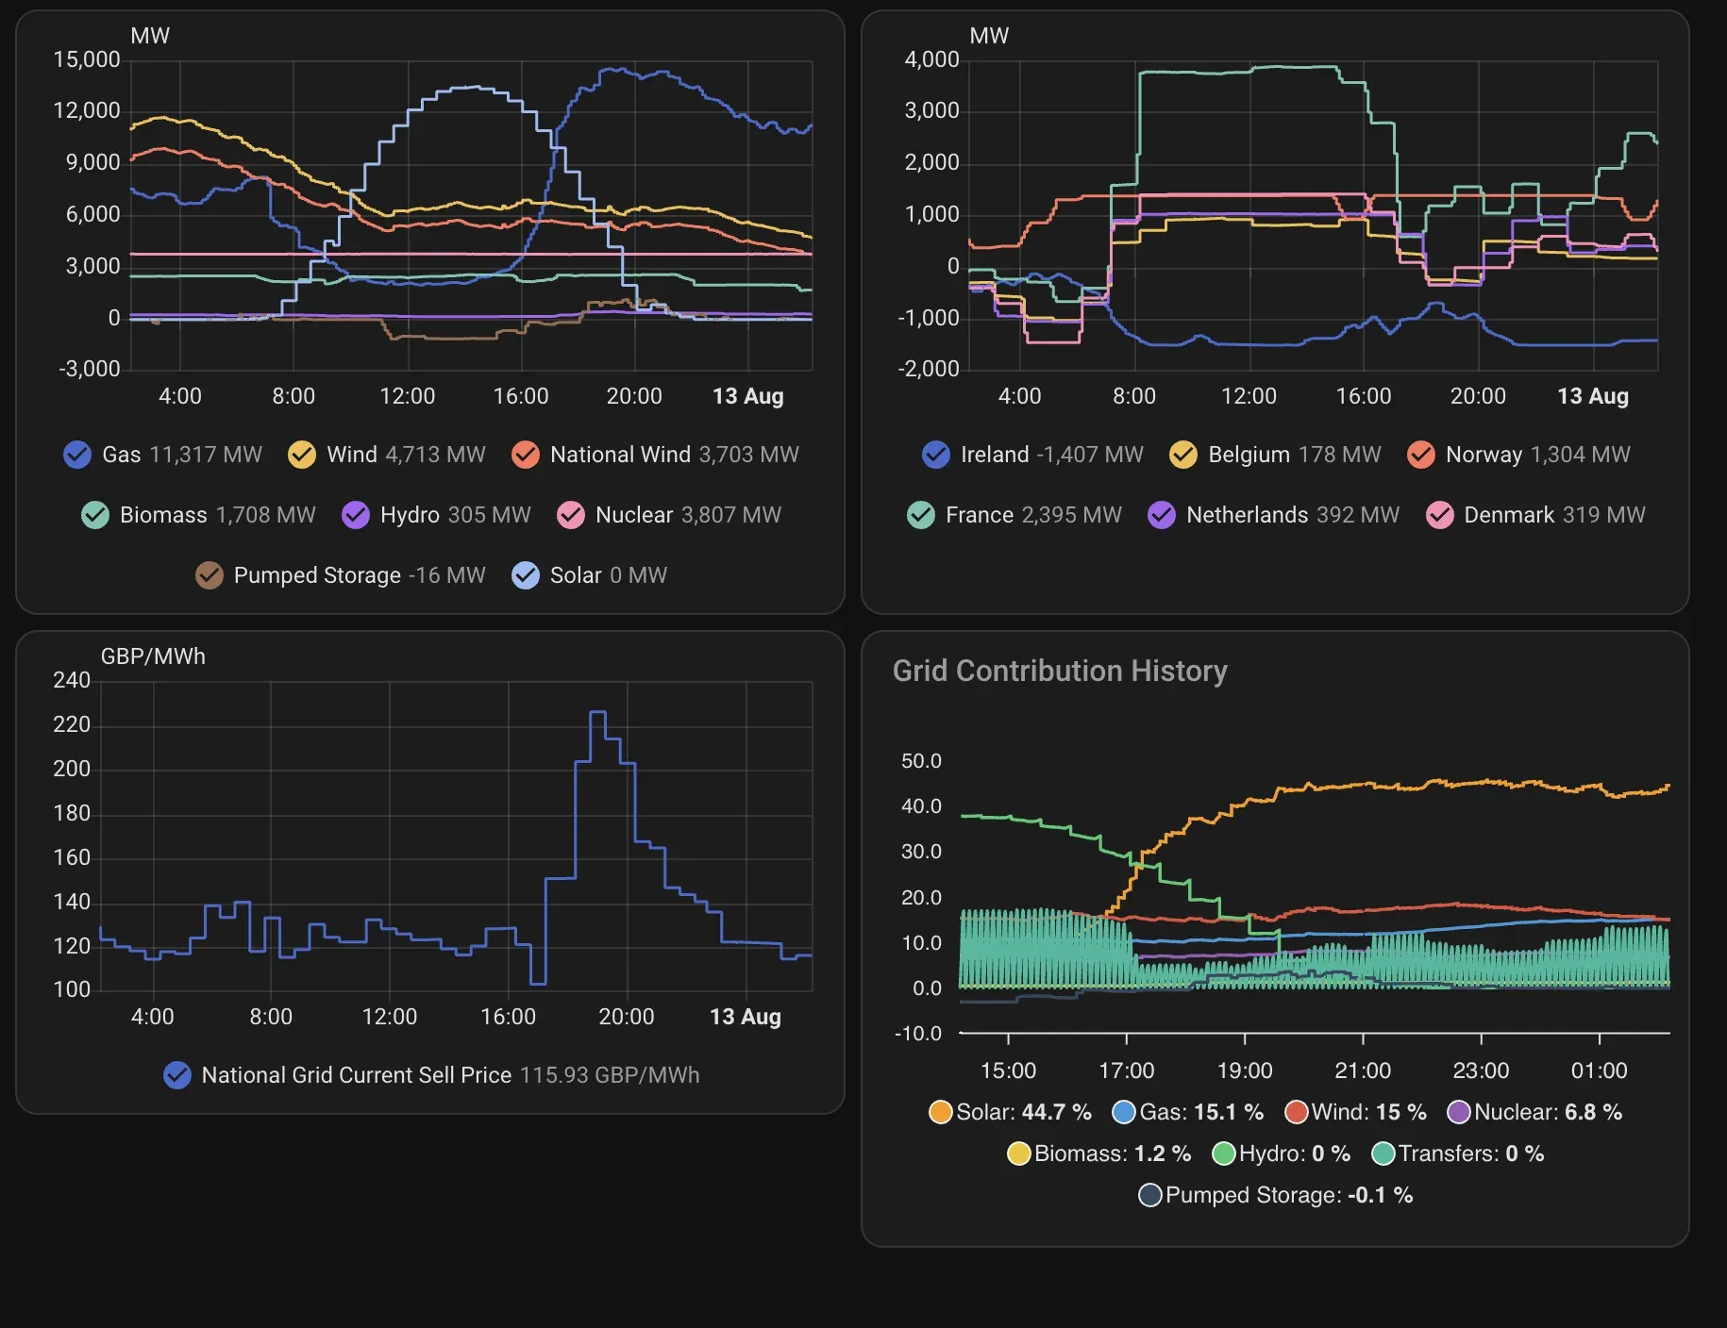The height and width of the screenshot is (1328, 1727).
Task: Toggle the Wind 4,713 MW series checkbox
Action: (302, 455)
